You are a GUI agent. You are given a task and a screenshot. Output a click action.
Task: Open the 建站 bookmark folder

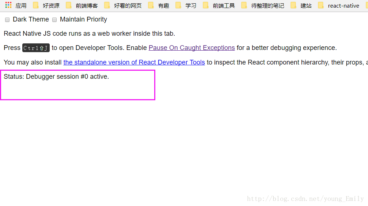point(301,5)
